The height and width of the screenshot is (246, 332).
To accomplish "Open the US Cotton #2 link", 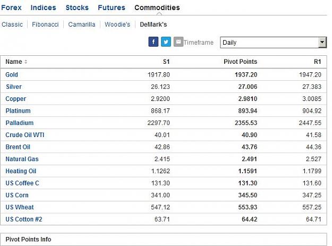I will (24, 219).
